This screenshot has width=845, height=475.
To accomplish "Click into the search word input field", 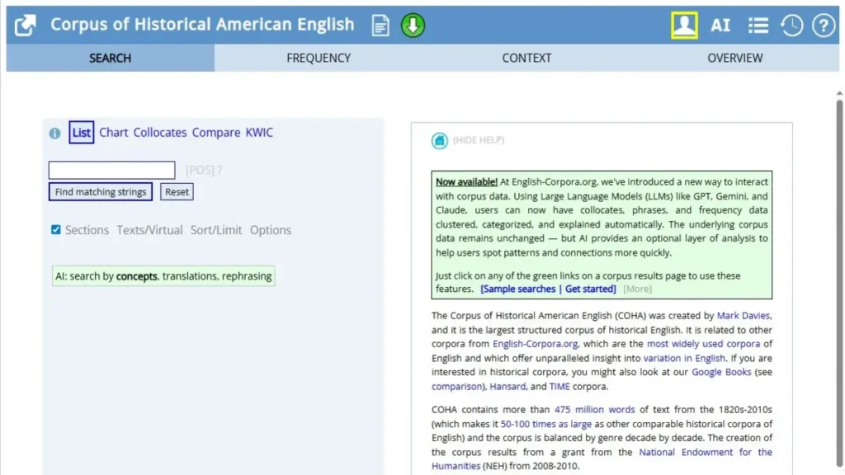I will click(x=111, y=171).
